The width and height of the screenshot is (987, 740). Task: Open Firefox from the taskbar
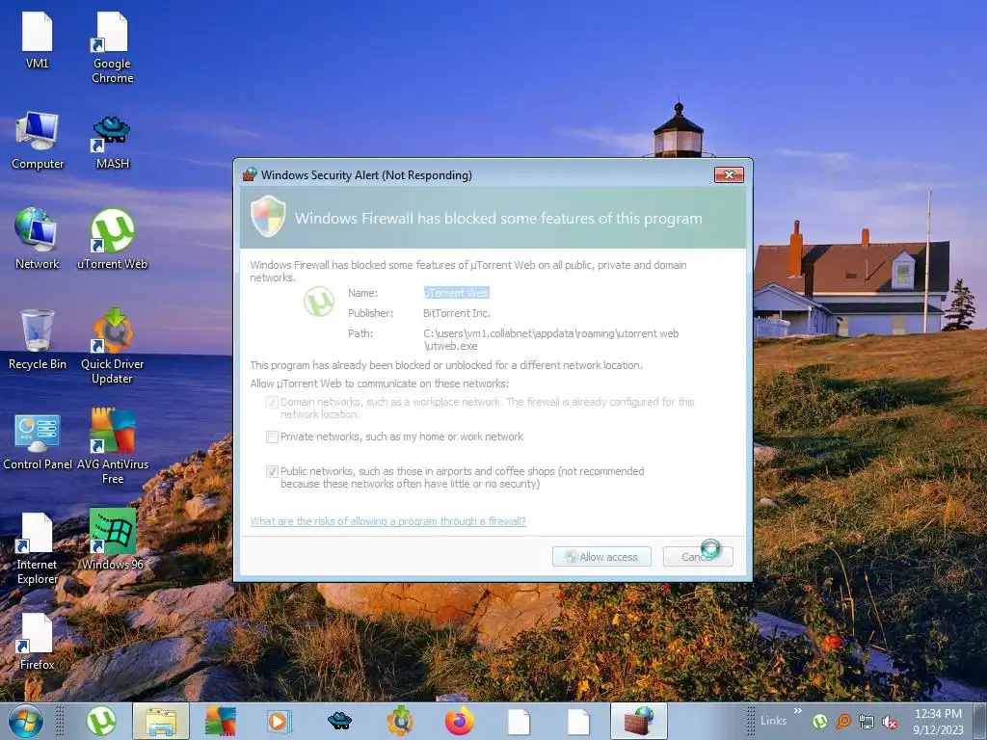(x=460, y=721)
